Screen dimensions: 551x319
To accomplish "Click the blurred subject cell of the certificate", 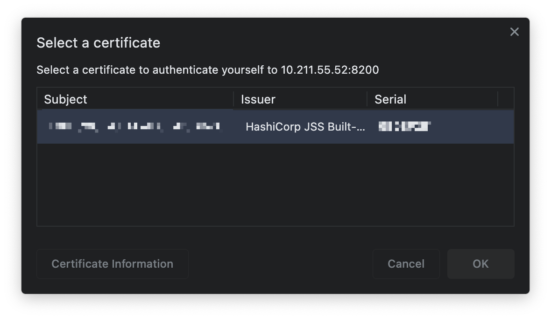I will [134, 126].
